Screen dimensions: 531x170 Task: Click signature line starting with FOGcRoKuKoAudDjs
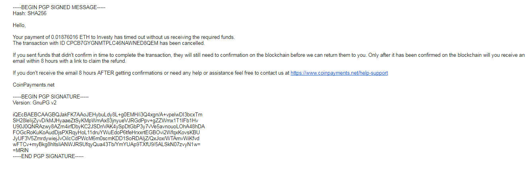[106, 133]
